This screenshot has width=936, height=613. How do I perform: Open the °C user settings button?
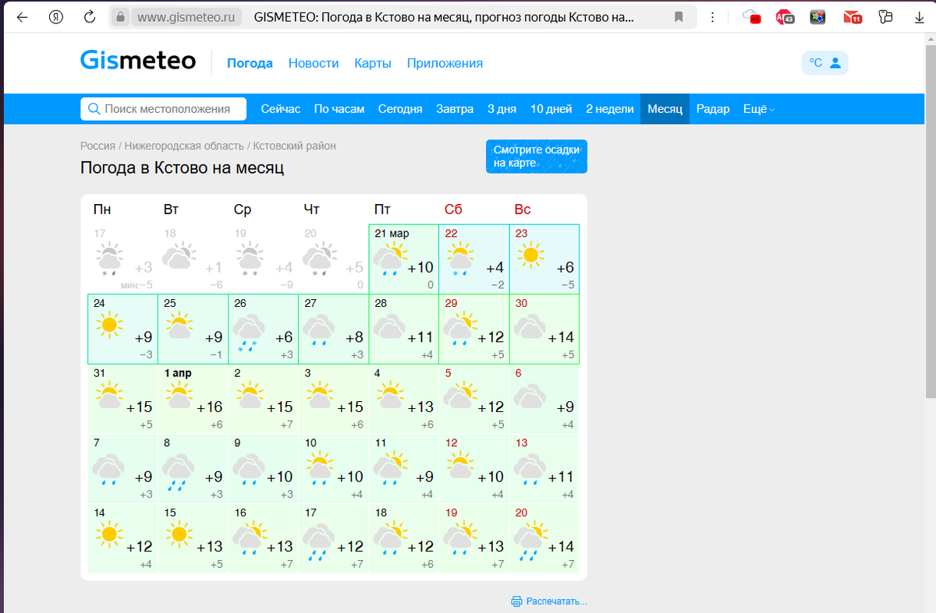pyautogui.click(x=824, y=63)
